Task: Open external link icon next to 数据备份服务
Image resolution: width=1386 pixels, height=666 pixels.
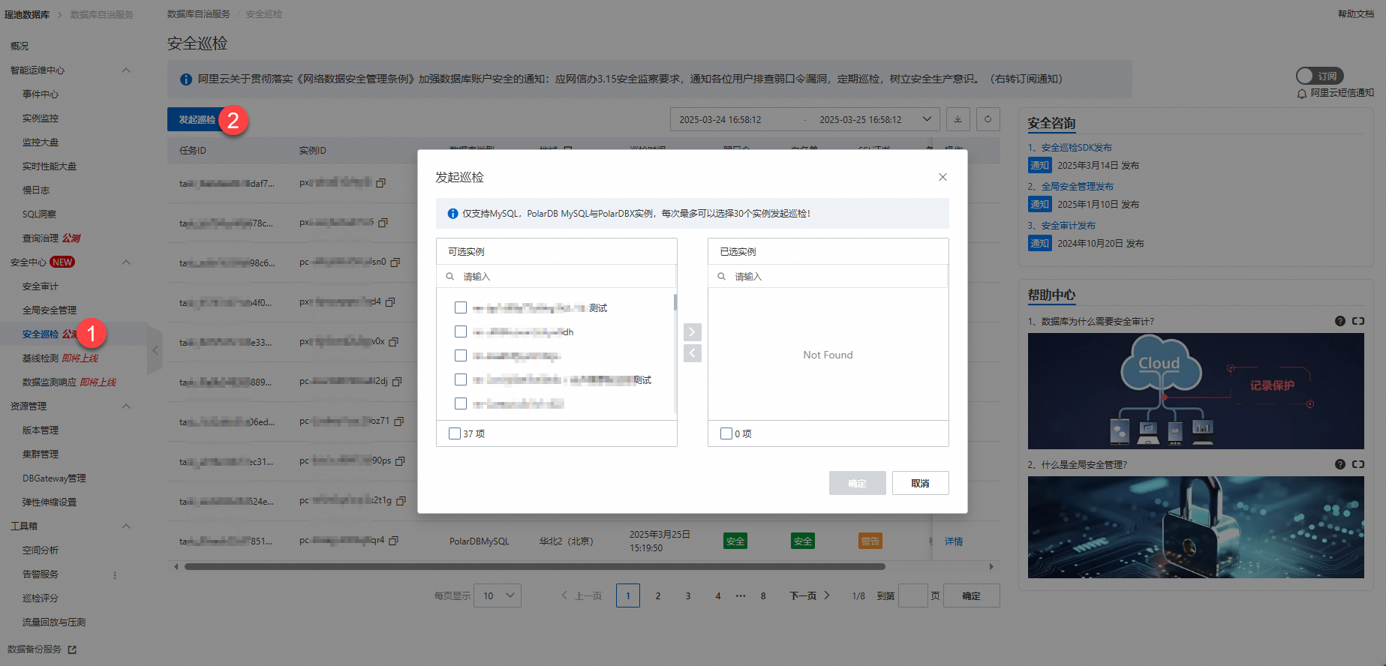Action: [x=72, y=649]
